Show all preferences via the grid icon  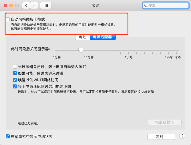[x=46, y=5]
